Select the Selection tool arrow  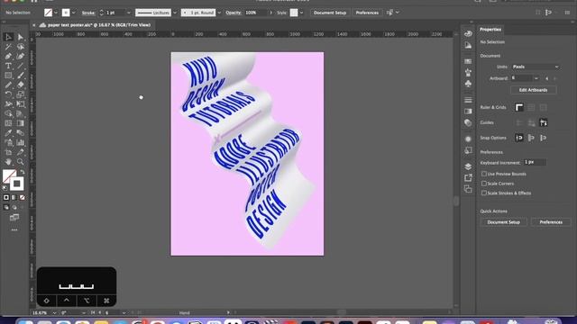(8, 37)
